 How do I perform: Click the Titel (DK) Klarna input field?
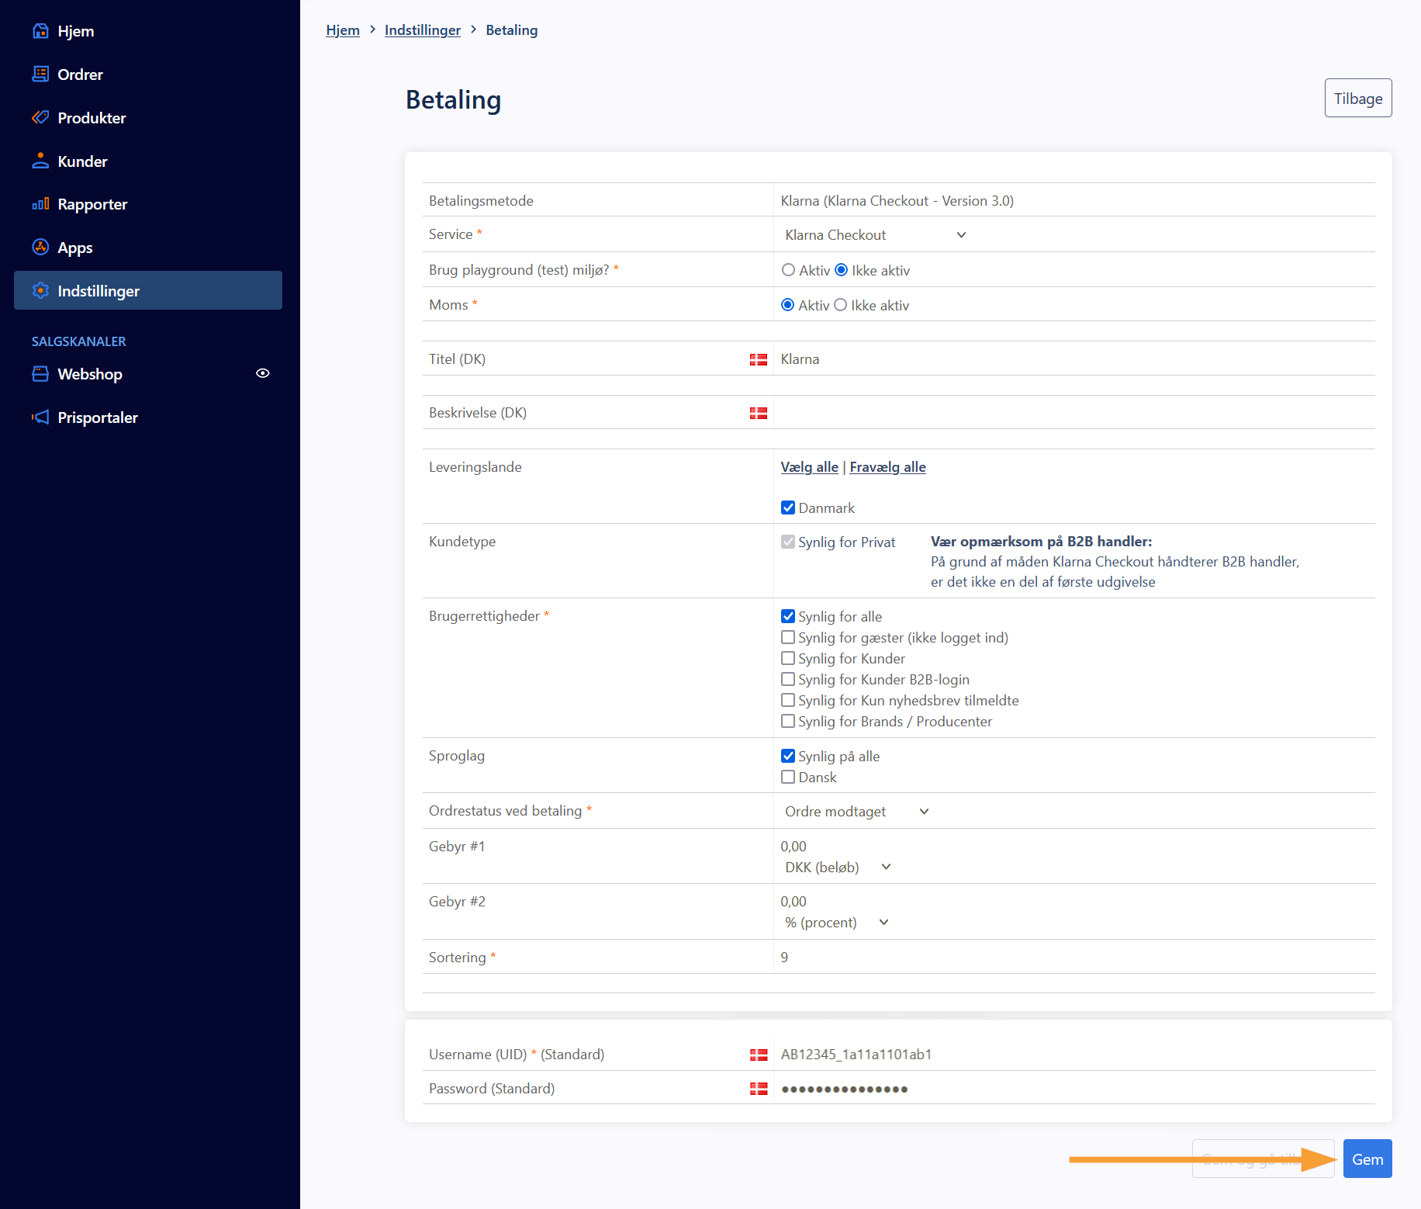point(1074,359)
